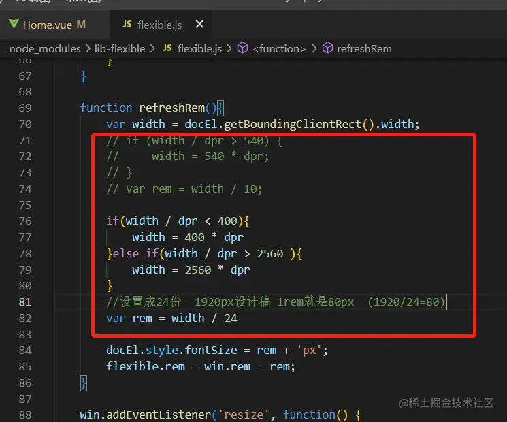Click line number 81 in the gutter
This screenshot has width=507, height=422.
[25, 302]
